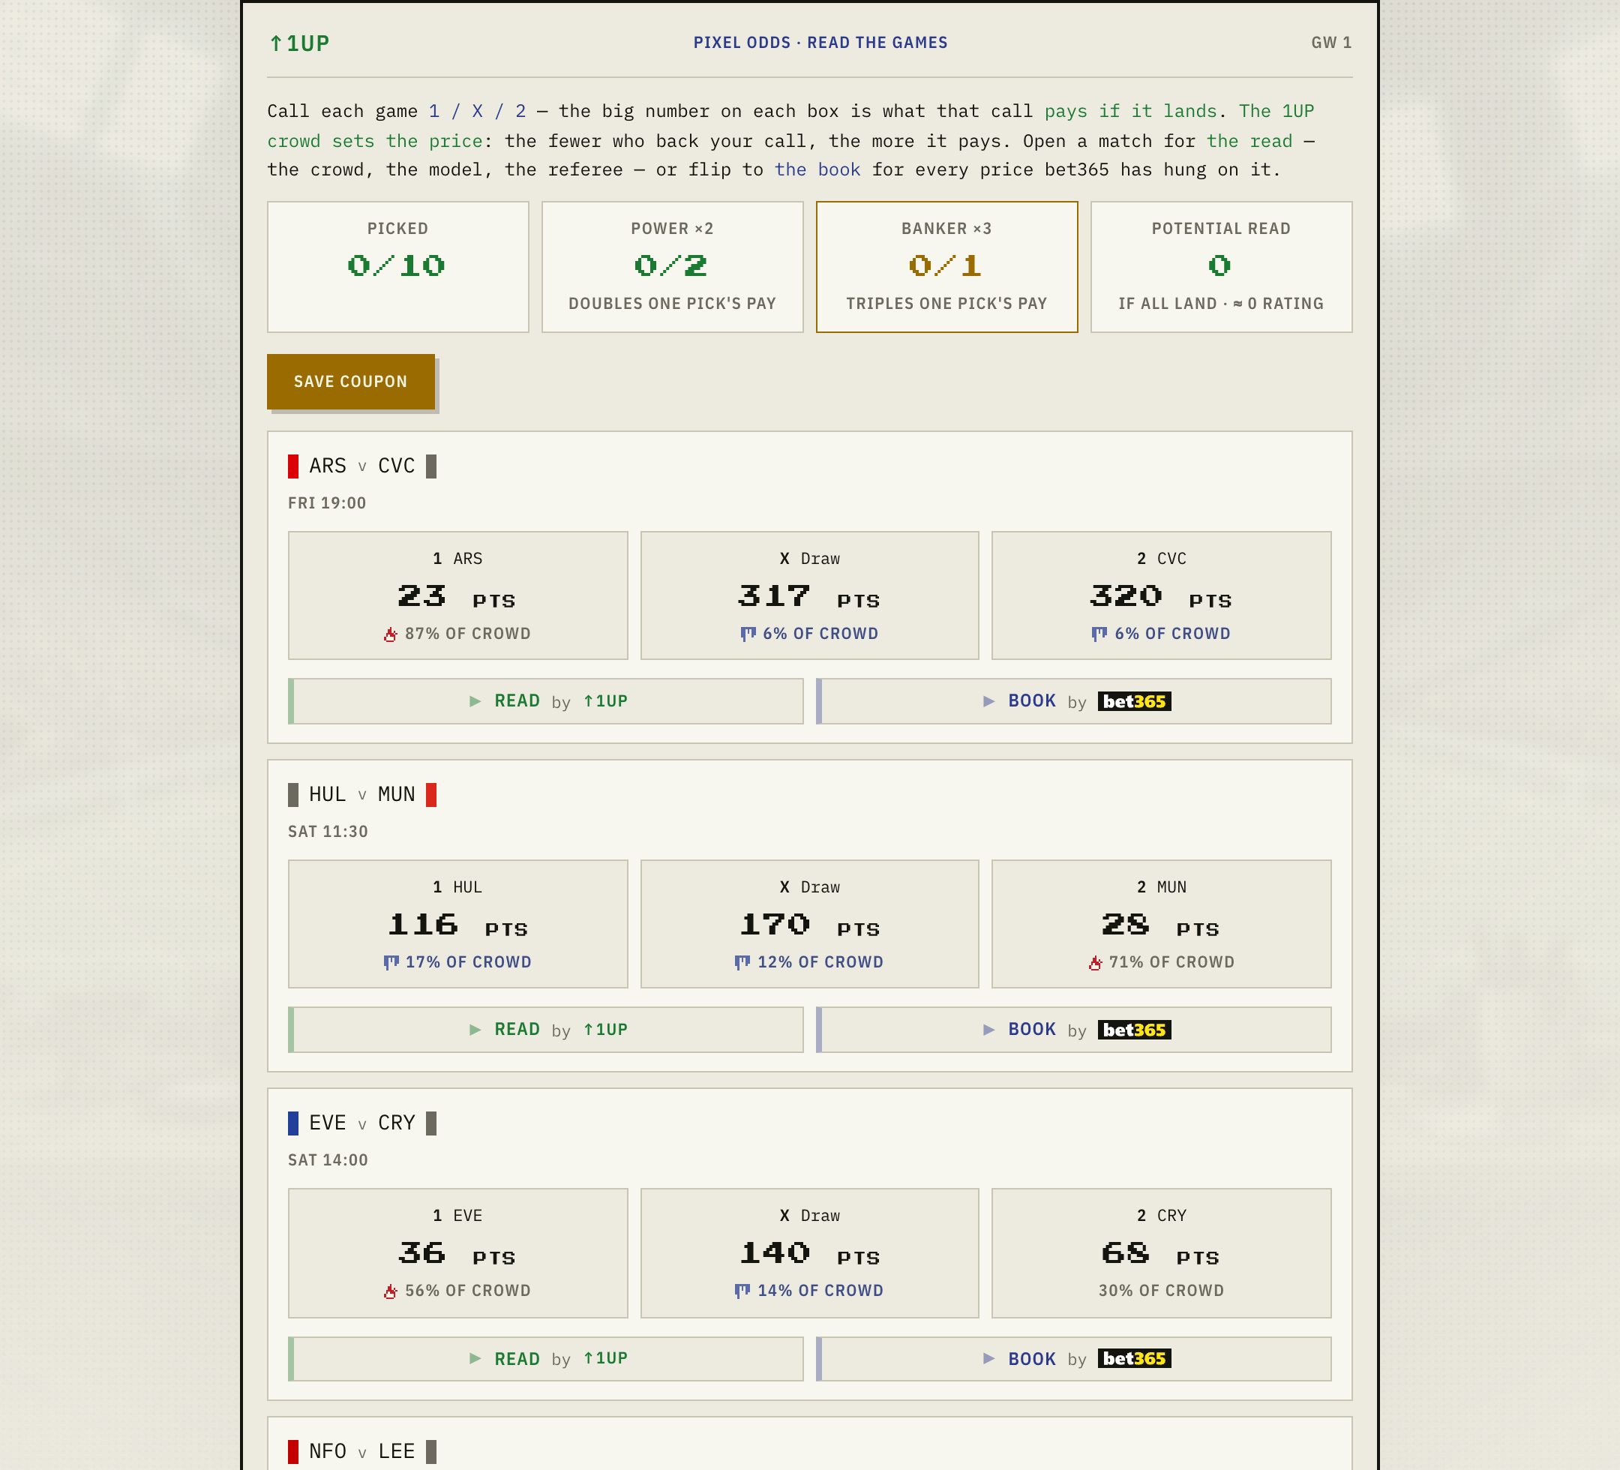The image size is (1620, 1470).
Task: Click play triangle on ARS v CVC READ bar
Action: 475,702
